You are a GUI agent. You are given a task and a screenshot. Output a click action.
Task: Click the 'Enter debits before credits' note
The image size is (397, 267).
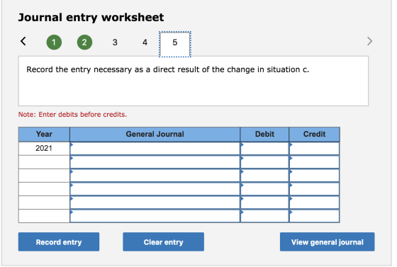pyautogui.click(x=72, y=115)
